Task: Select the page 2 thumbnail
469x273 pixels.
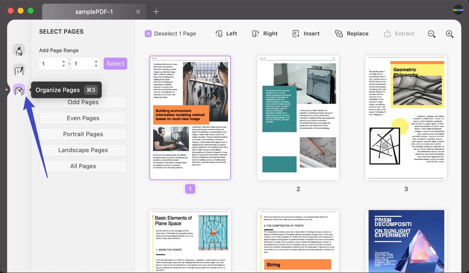Action: 298,117
